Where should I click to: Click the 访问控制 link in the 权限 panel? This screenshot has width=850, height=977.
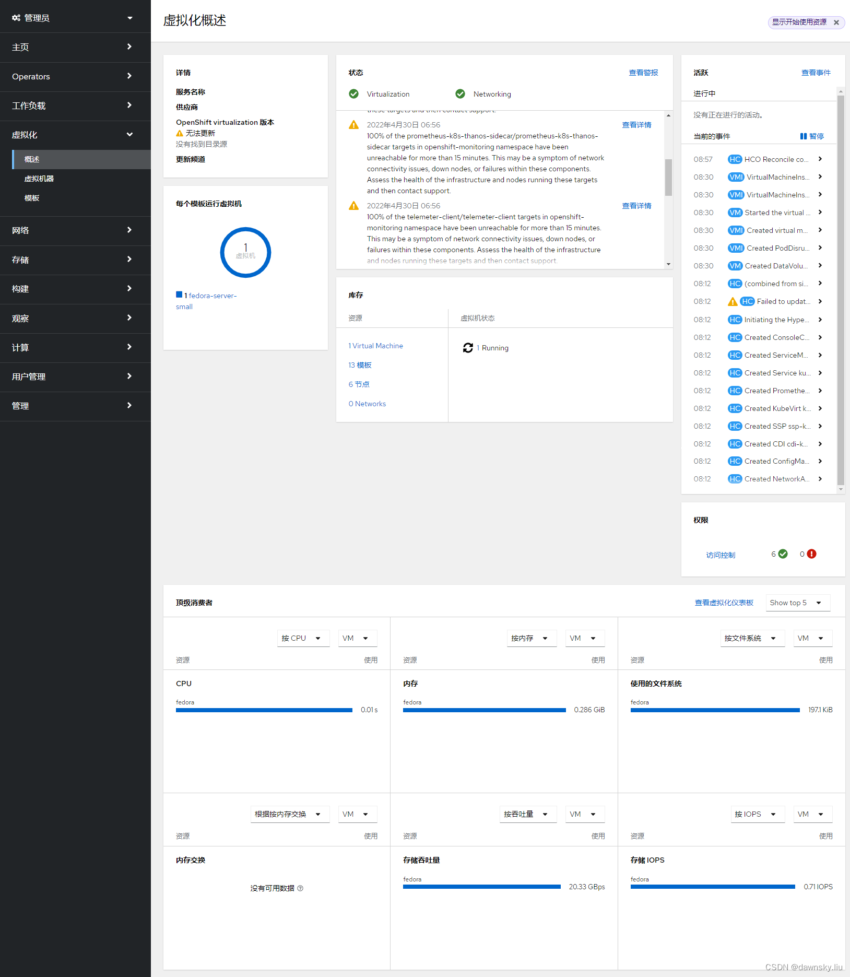coord(721,555)
